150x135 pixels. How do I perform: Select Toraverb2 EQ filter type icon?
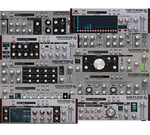(31, 47)
